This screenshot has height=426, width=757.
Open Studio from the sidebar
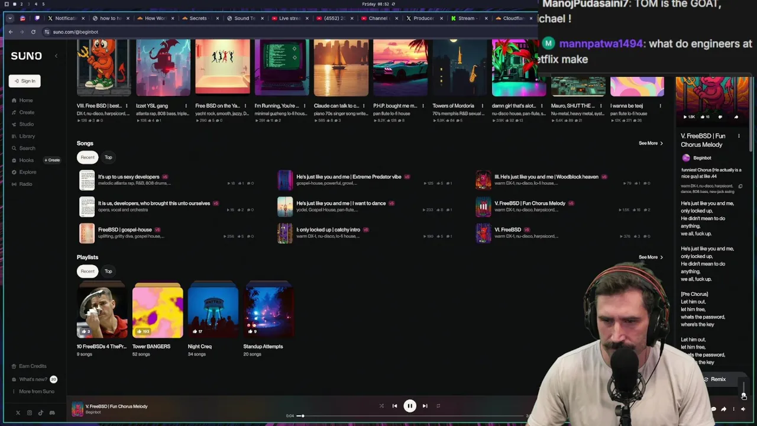point(22,124)
